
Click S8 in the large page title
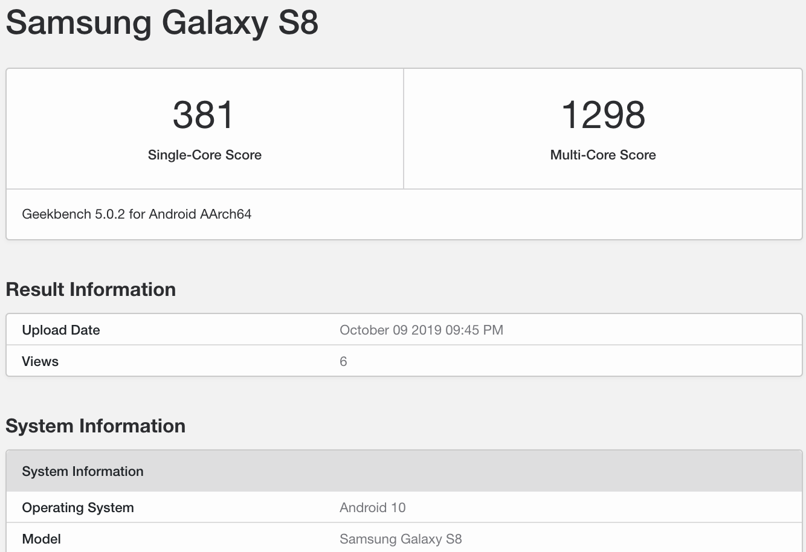click(x=298, y=23)
